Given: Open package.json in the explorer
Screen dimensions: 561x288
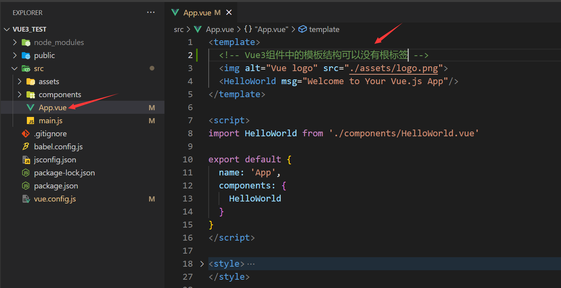Looking at the screenshot, I should 56,186.
